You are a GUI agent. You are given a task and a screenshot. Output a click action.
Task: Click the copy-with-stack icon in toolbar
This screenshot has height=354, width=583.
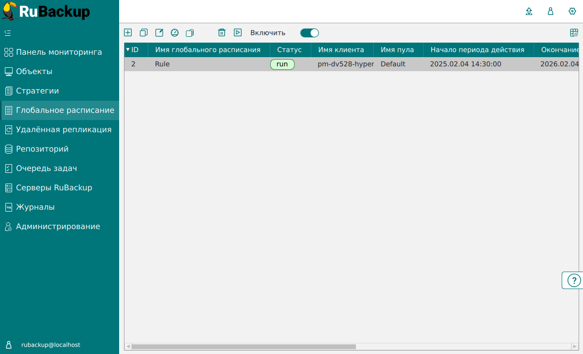[190, 32]
